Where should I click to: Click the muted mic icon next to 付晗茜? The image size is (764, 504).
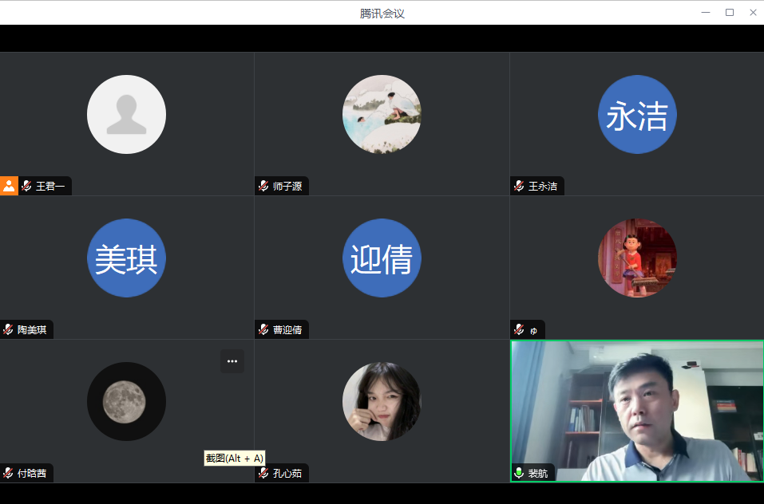[x=8, y=473]
